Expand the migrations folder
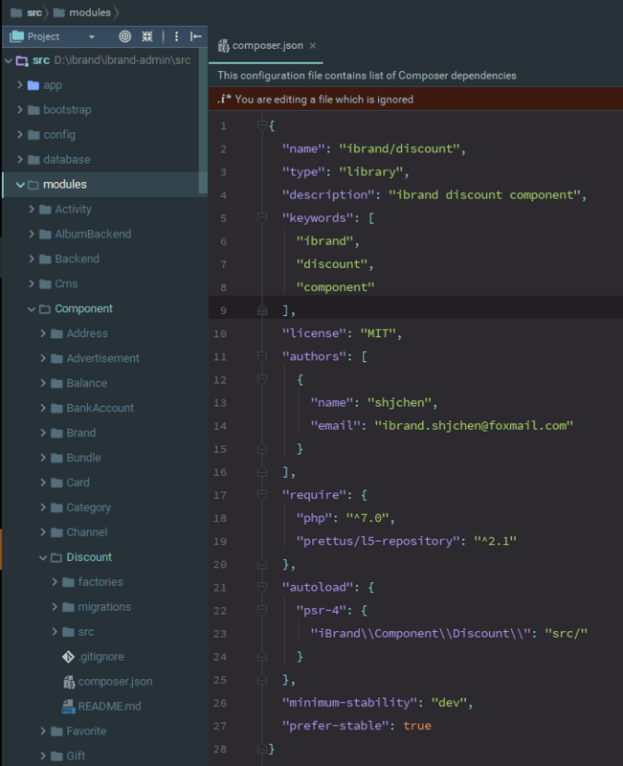The width and height of the screenshot is (623, 766). (x=55, y=607)
